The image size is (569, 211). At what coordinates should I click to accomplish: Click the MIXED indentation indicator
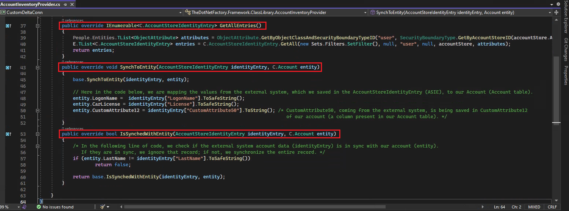click(534, 207)
